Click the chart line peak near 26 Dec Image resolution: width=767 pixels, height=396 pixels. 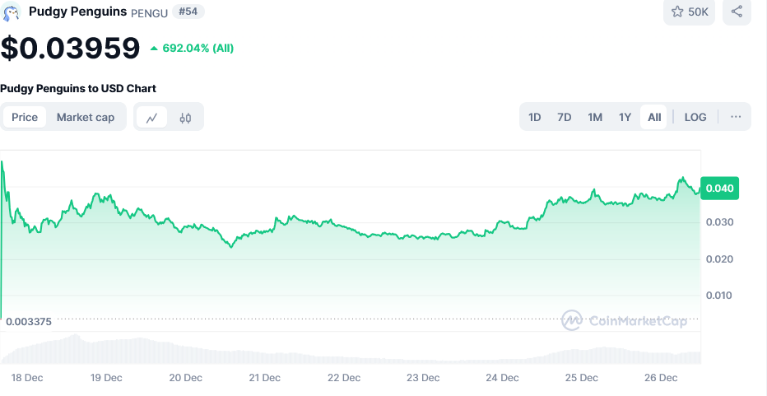click(x=681, y=179)
